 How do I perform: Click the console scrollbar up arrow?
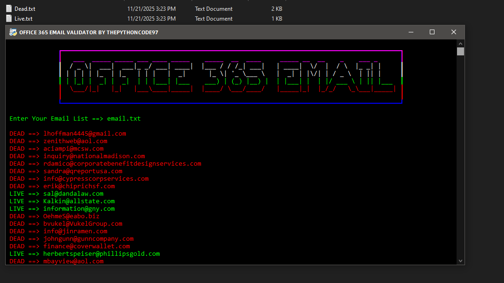(461, 43)
